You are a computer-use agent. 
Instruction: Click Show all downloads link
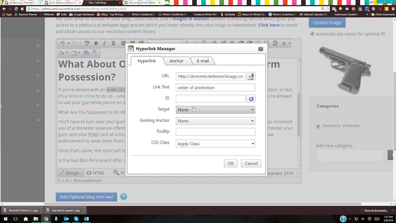376,210
